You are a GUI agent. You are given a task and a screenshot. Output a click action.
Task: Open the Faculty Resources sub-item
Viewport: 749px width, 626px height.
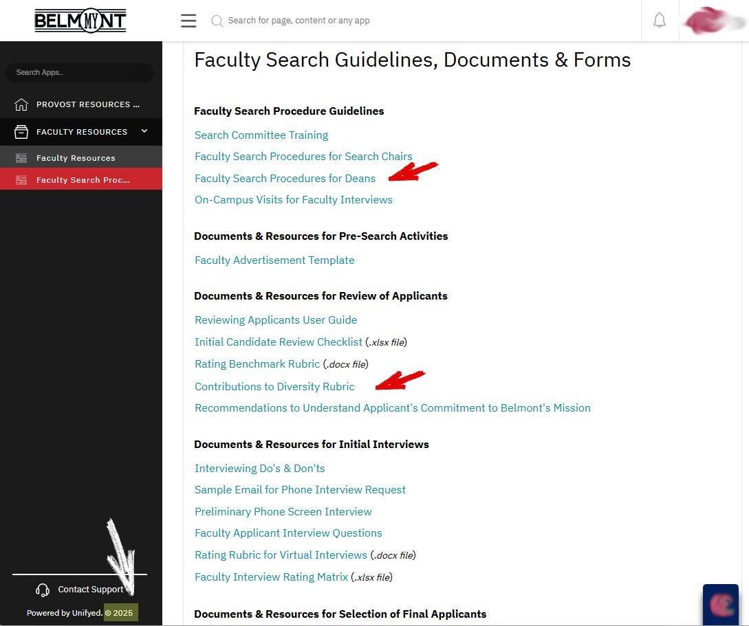point(81,157)
